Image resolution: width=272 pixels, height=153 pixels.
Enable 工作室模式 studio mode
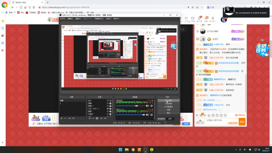[168, 107]
